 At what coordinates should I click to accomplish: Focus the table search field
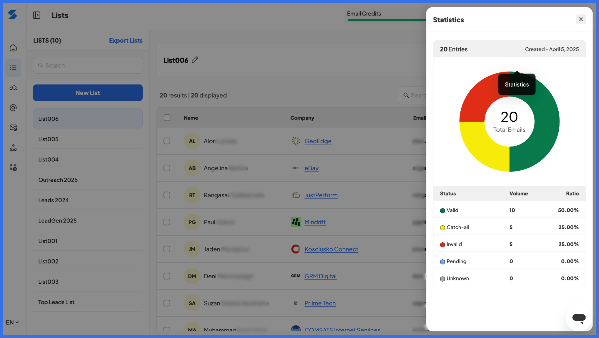click(412, 95)
